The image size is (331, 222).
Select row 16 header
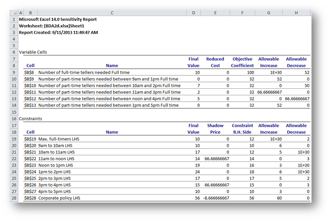(x=14, y=118)
